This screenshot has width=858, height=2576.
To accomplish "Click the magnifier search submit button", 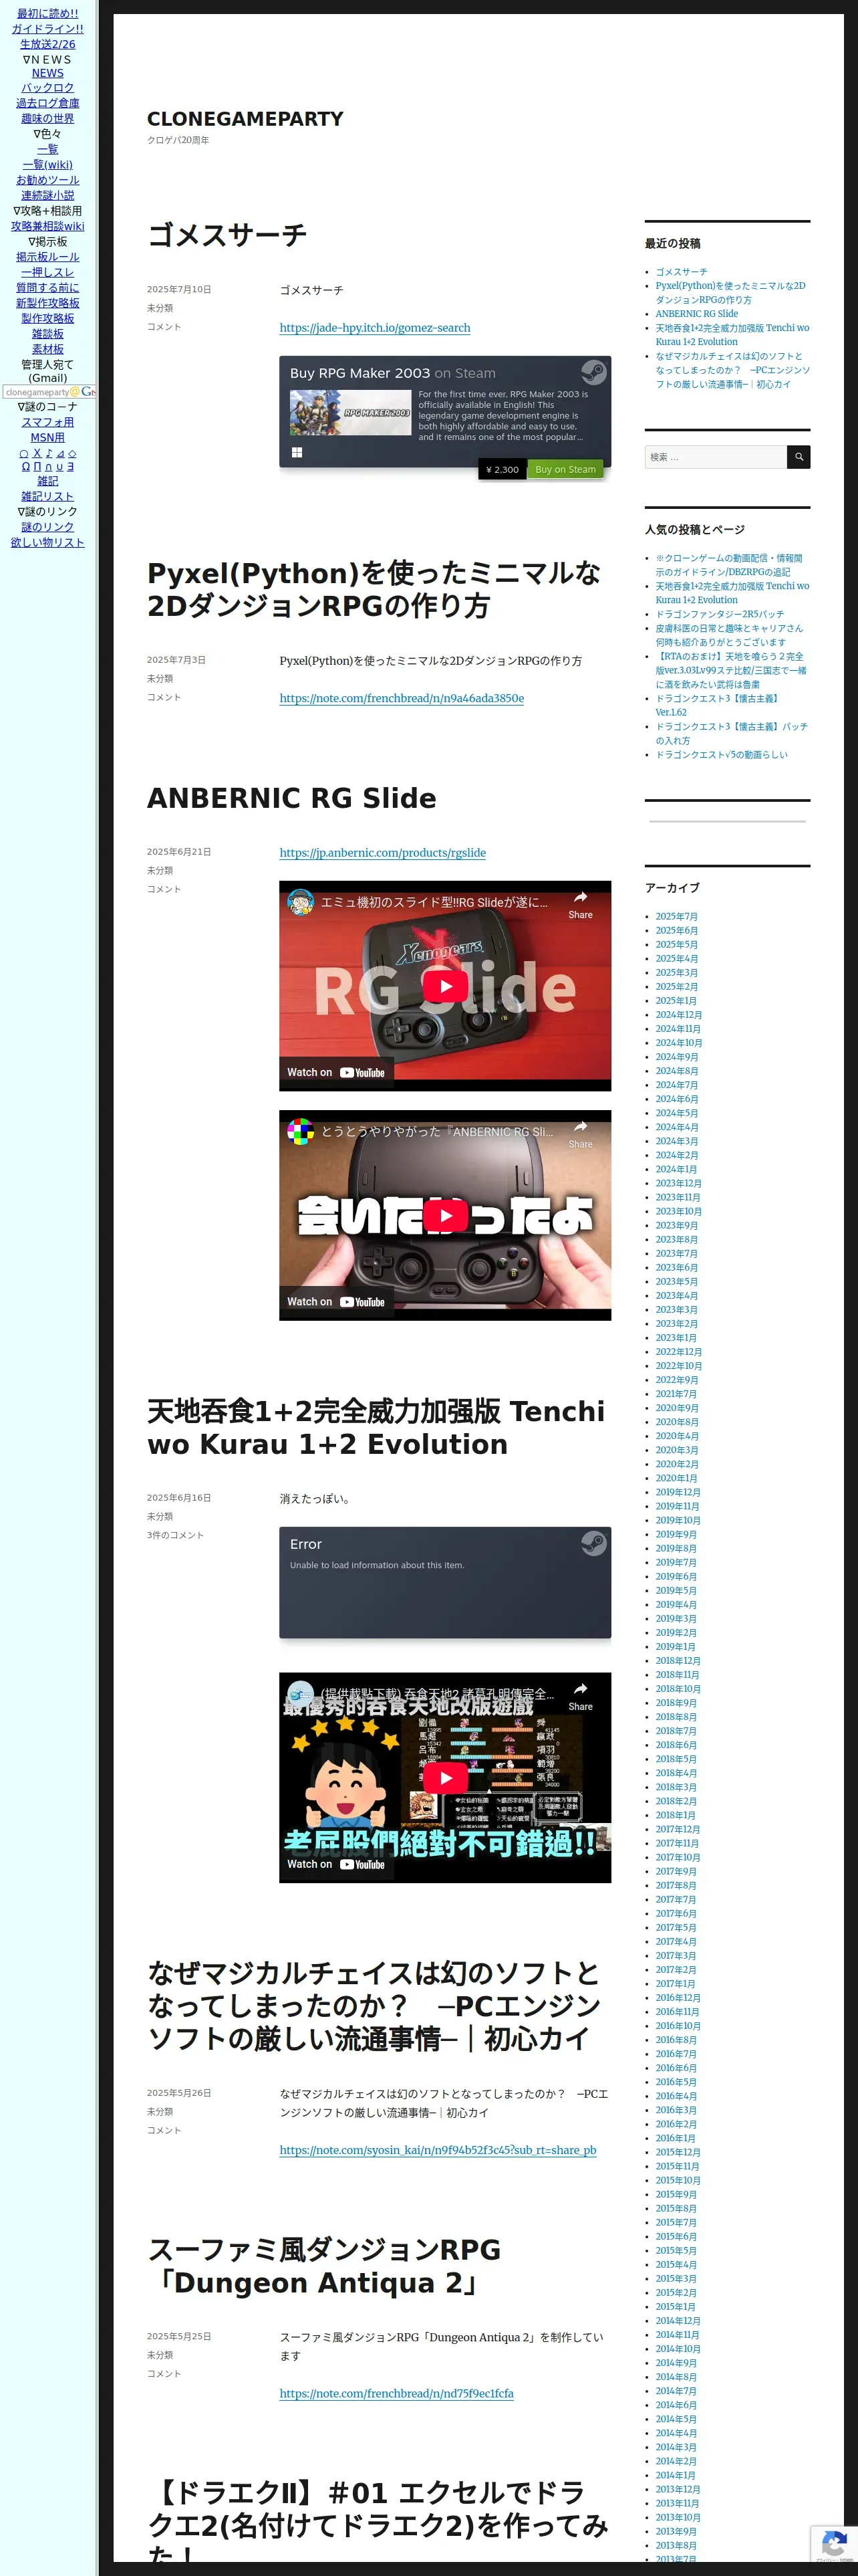I will (798, 457).
